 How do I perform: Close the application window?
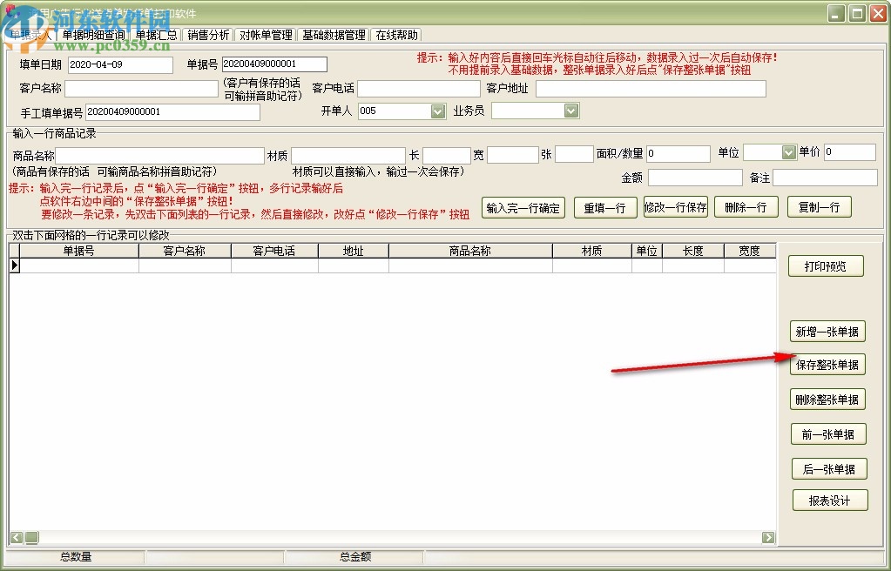click(x=878, y=13)
